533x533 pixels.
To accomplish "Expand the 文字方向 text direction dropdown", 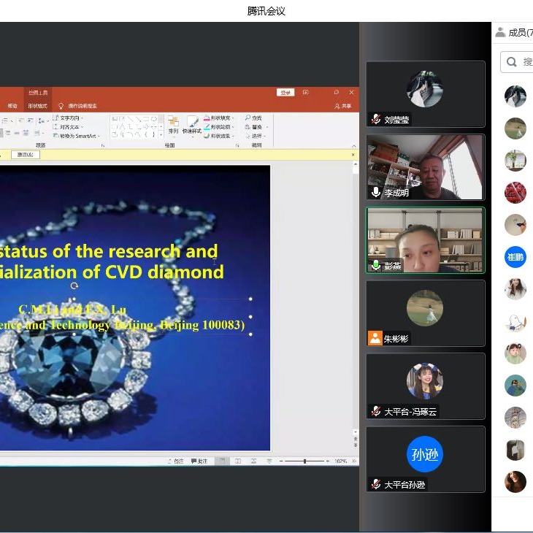I will pos(69,118).
